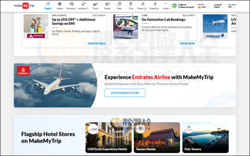Click 'Experience Emirates Airline with MakeMyTrip' heading

159,77
